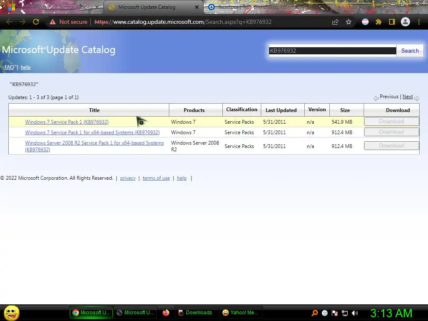Viewport: 428px width, 321px height.
Task: Open the FAQ link
Action: coord(9,67)
